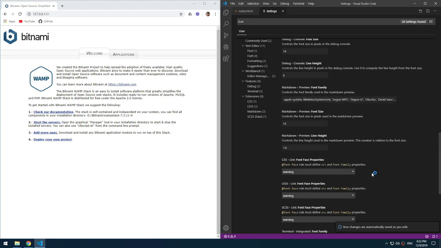Switch to Applications tab on Bitnami page
This screenshot has width=441, height=248.
click(123, 54)
